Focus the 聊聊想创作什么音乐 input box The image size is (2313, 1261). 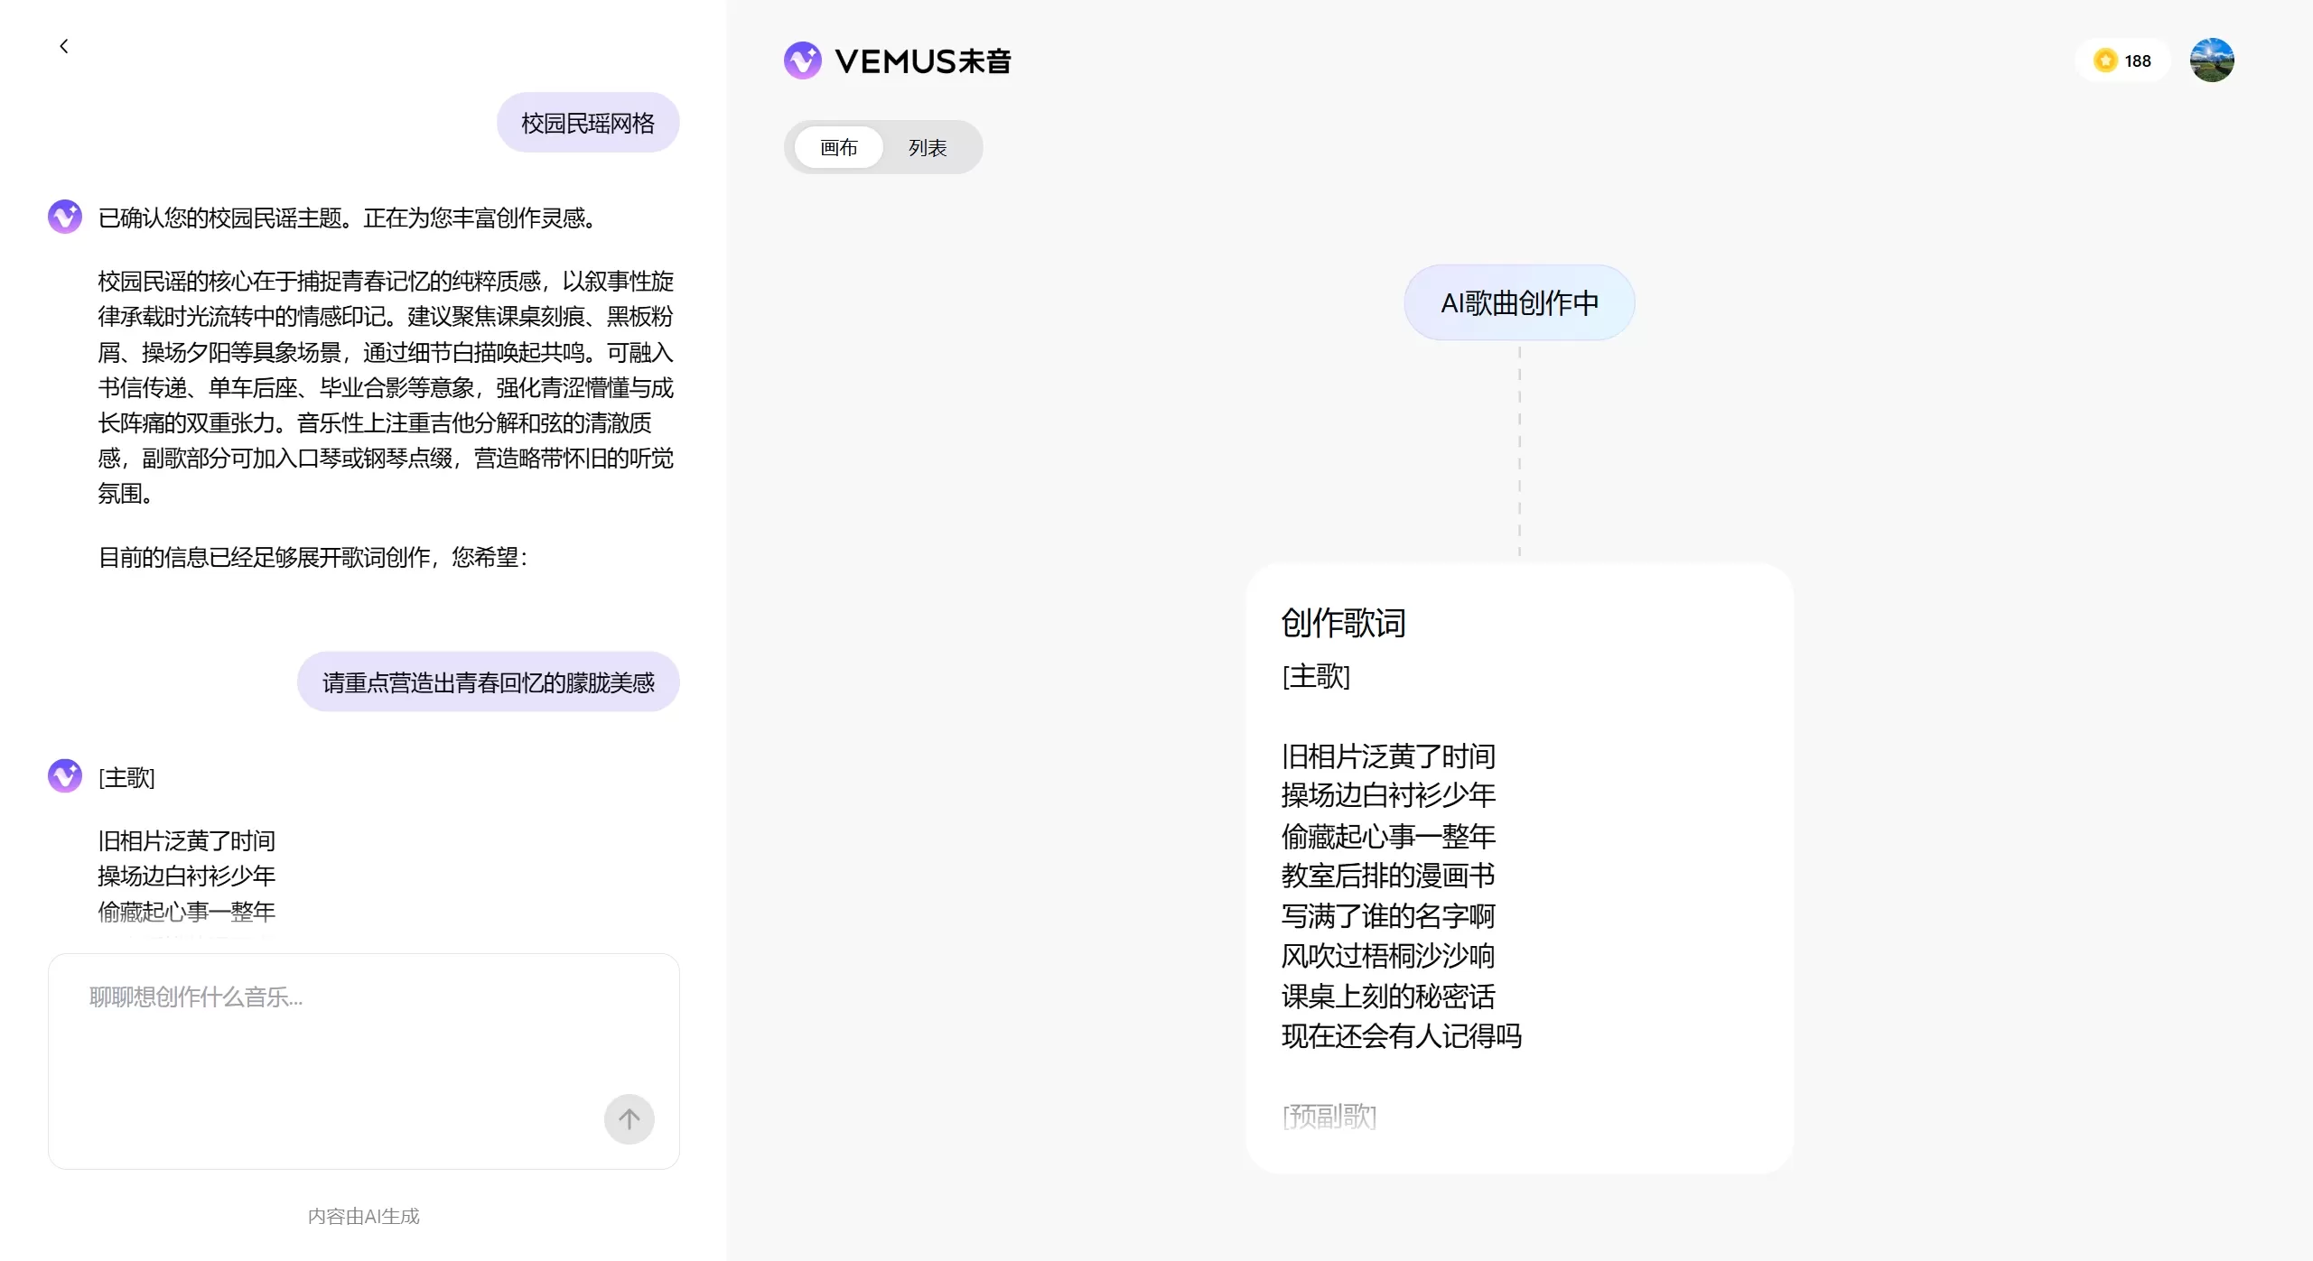(343, 1038)
